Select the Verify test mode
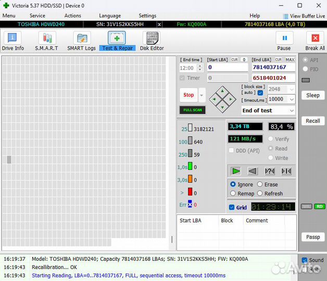 click(270, 139)
